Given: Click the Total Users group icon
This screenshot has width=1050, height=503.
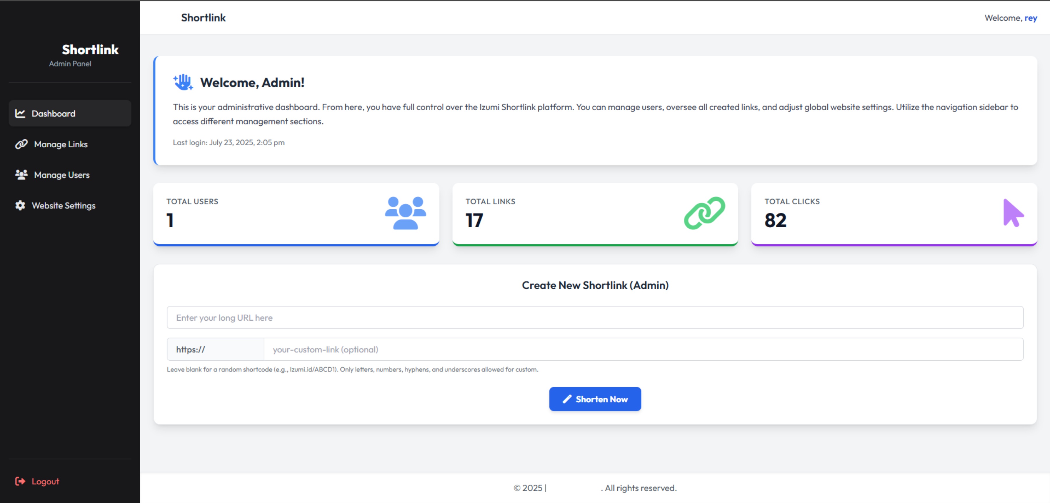Looking at the screenshot, I should (406, 213).
